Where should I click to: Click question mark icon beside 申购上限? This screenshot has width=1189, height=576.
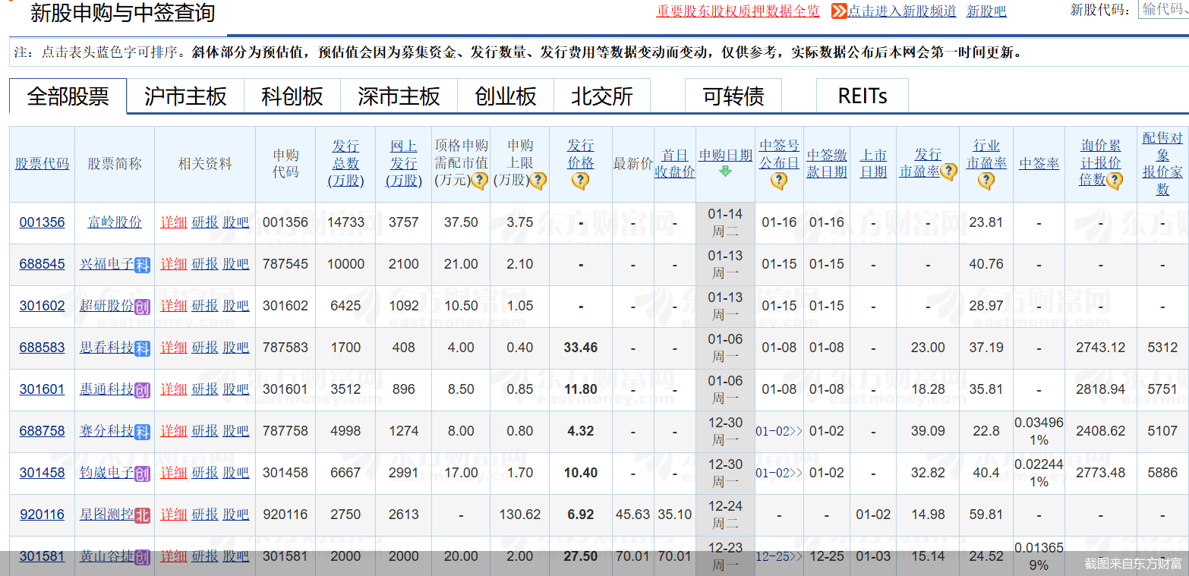(538, 181)
